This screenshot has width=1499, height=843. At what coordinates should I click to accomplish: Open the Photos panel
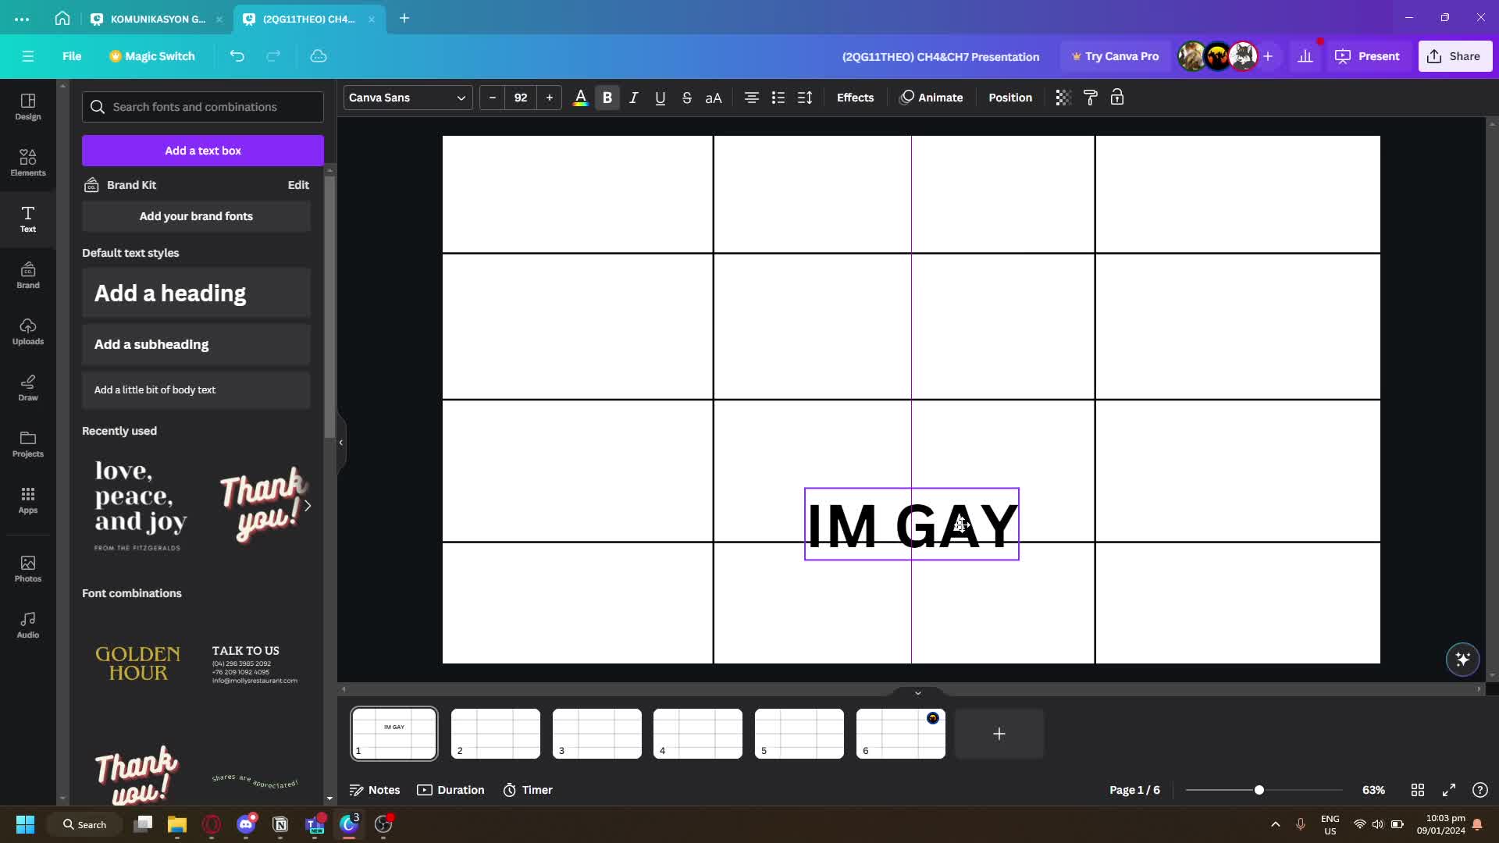click(27, 568)
